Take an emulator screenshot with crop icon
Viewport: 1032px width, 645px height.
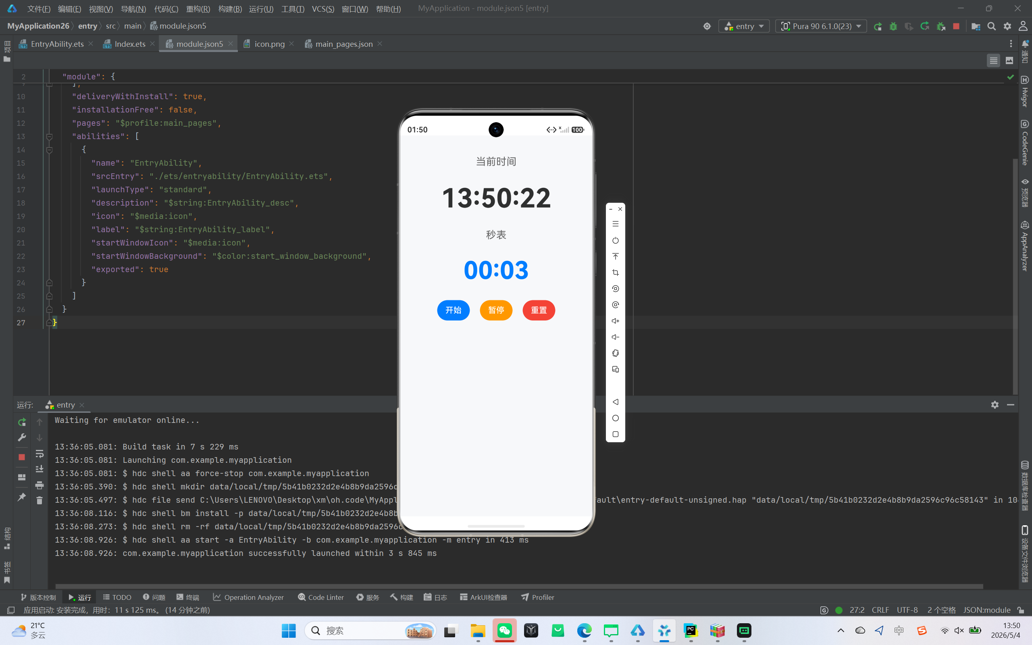coord(615,273)
